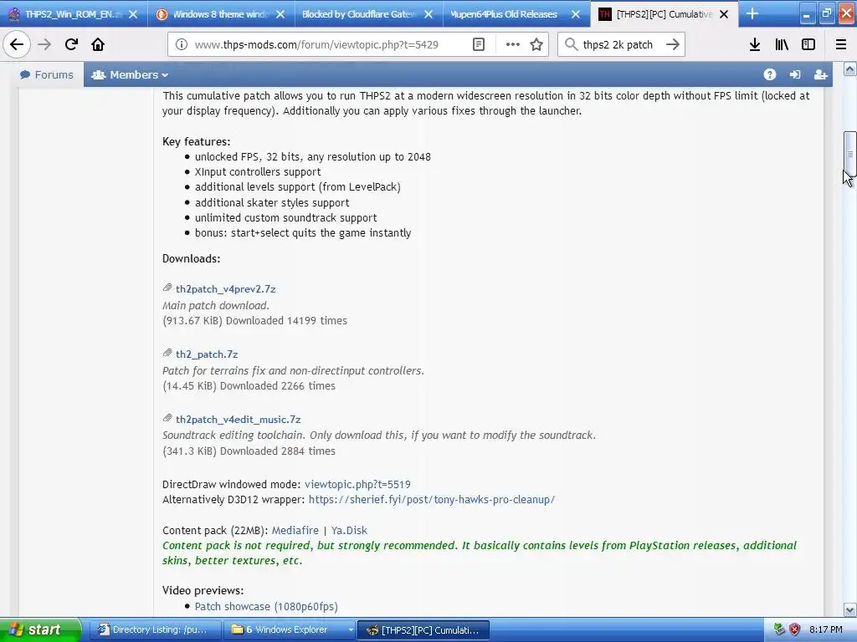Open forum FAQ help icon
Image resolution: width=857 pixels, height=642 pixels.
(x=770, y=74)
